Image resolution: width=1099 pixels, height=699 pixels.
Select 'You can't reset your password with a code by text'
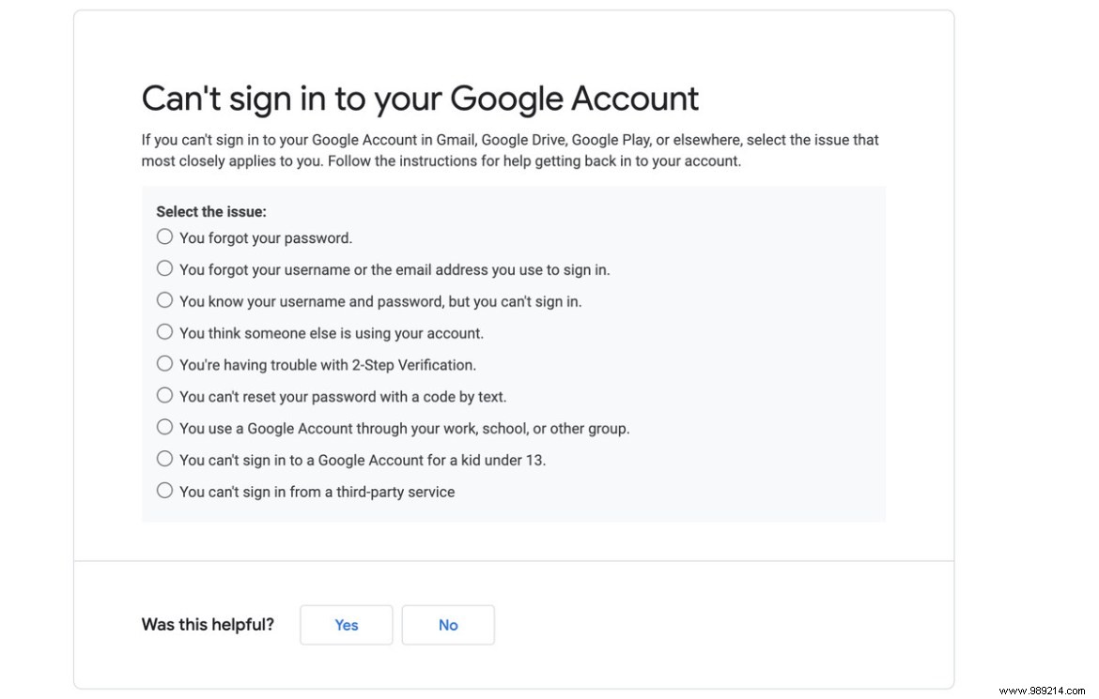pyautogui.click(x=343, y=396)
